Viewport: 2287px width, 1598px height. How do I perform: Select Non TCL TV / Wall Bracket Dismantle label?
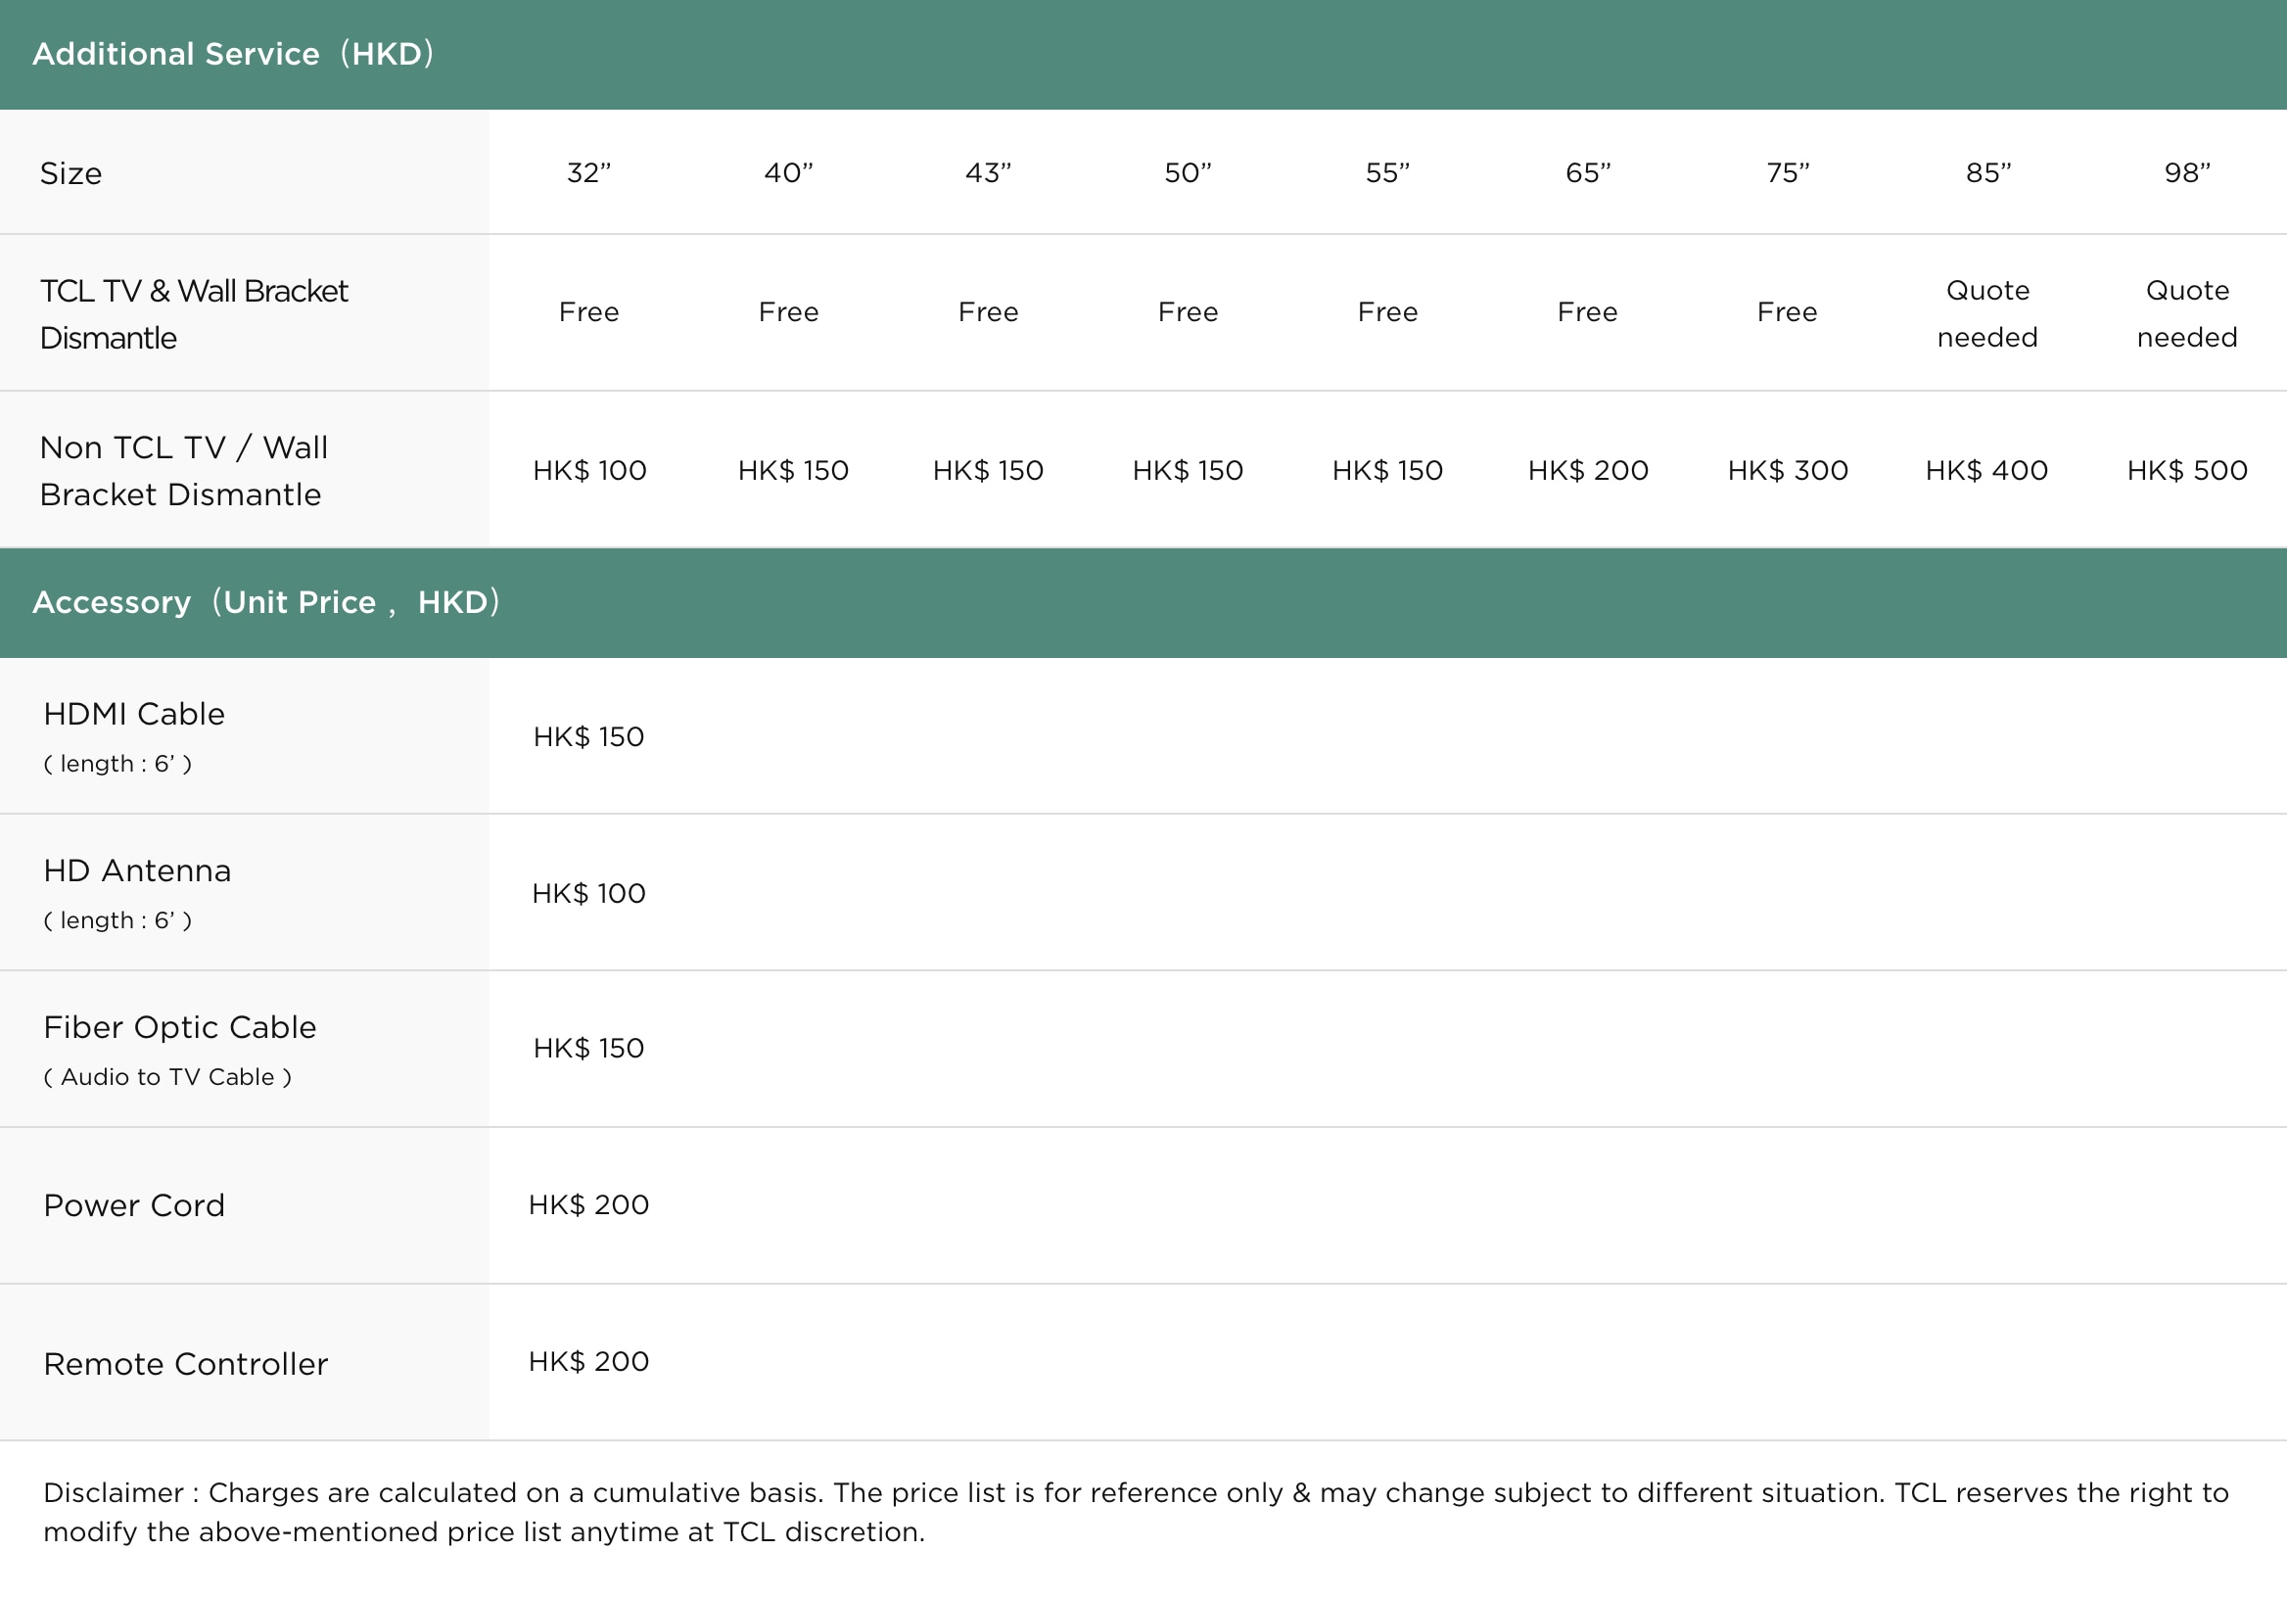pyautogui.click(x=183, y=470)
